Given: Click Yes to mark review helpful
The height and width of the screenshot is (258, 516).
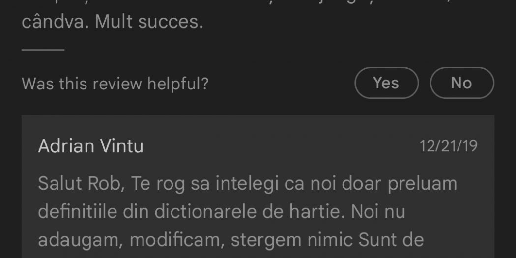Looking at the screenshot, I should tap(386, 83).
